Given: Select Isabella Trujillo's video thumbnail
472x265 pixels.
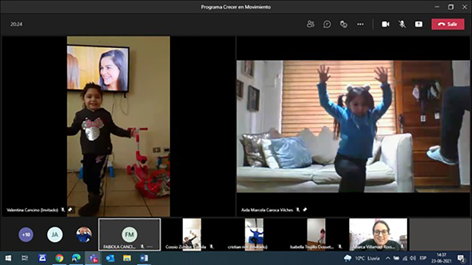Looking at the screenshot, I should pyautogui.click(x=316, y=233).
